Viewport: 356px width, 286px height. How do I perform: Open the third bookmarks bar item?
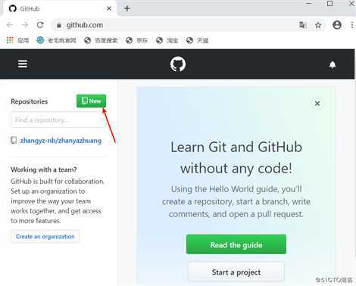(101, 40)
